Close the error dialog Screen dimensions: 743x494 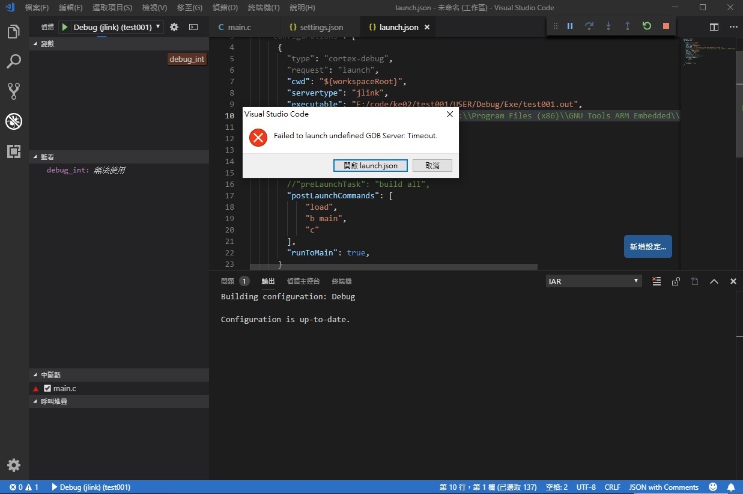449,114
